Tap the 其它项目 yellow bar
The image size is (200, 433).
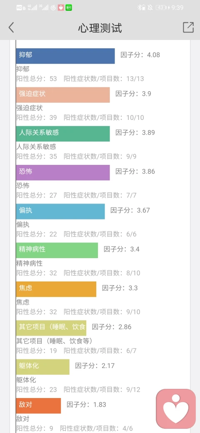coord(51,328)
